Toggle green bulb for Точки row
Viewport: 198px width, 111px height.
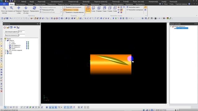(x=28, y=42)
